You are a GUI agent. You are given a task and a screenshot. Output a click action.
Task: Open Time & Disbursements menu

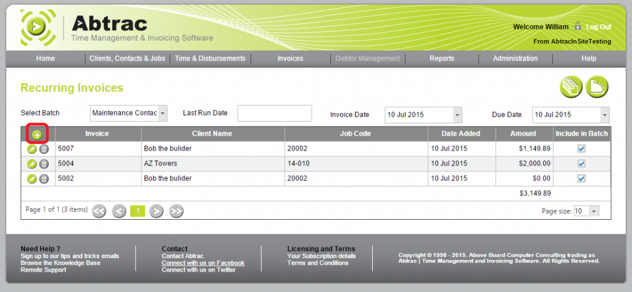pos(210,59)
